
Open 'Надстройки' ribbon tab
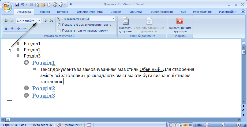click(228, 12)
